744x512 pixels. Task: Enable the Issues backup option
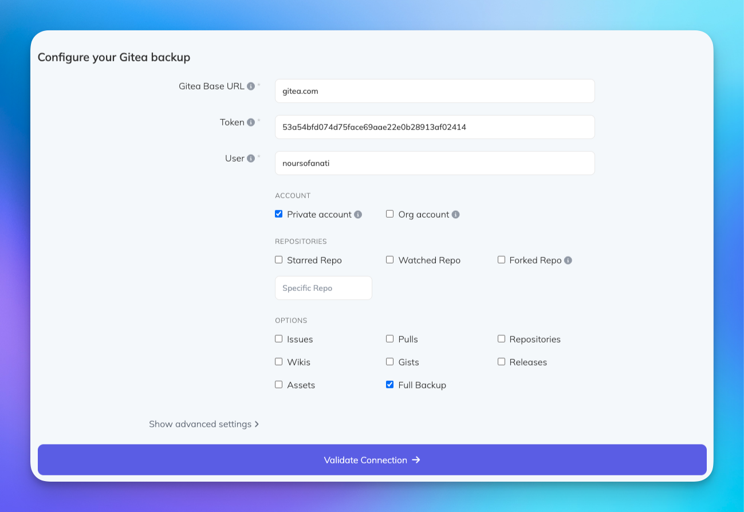tap(278, 338)
